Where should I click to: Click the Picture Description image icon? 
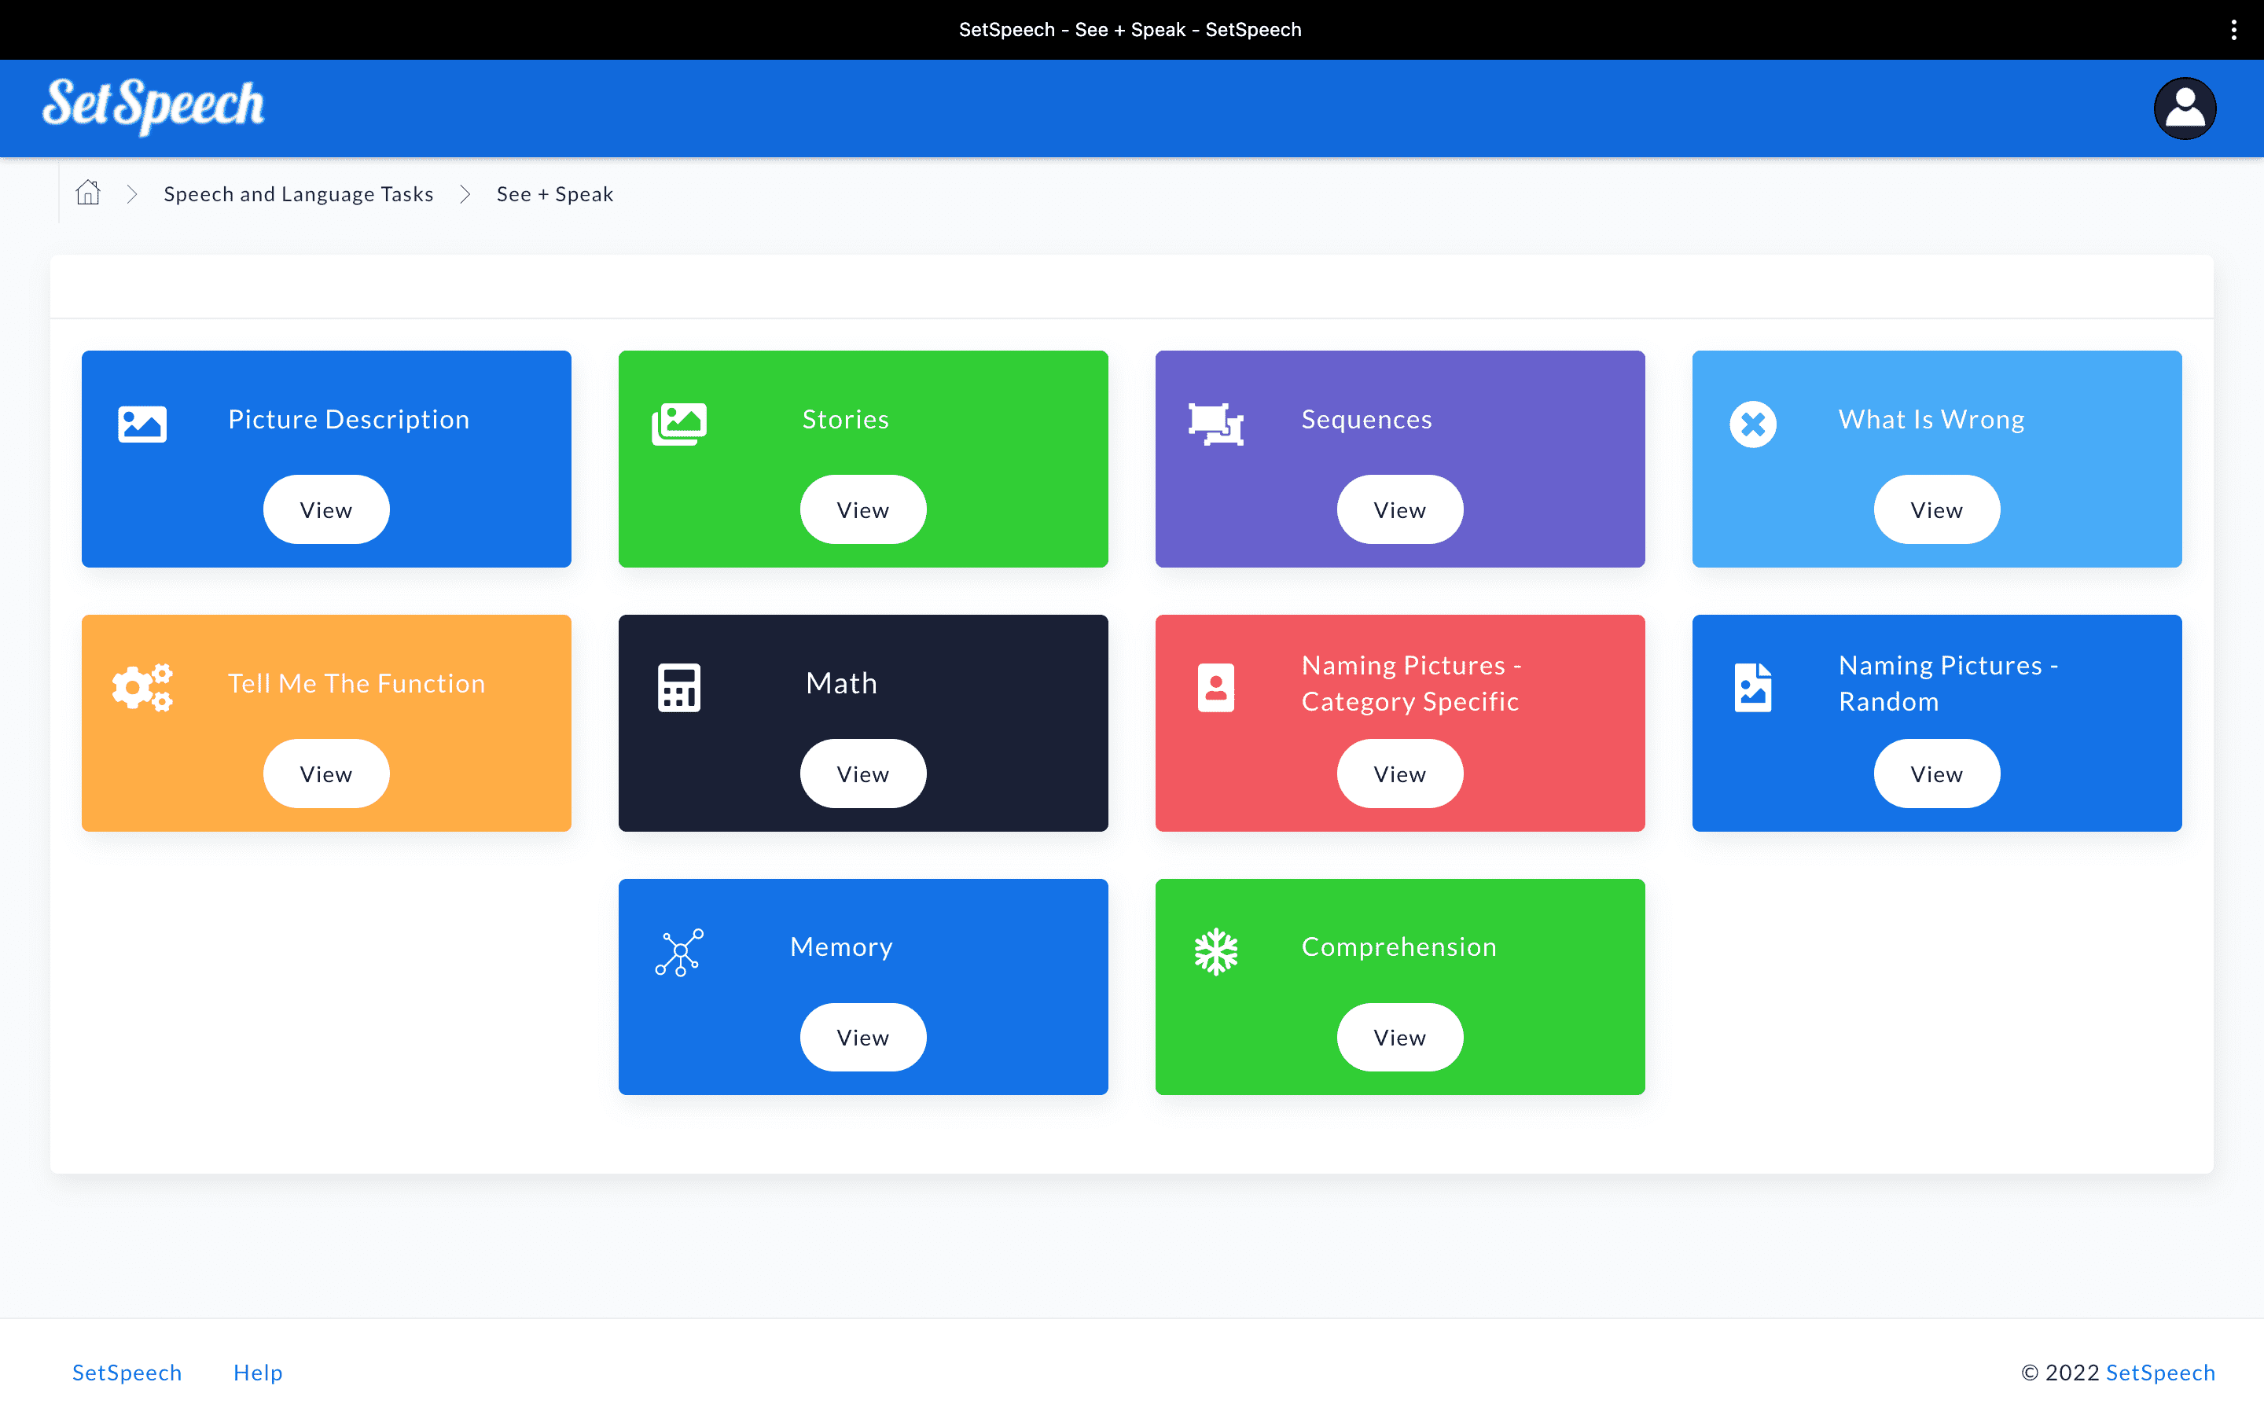pos(142,424)
